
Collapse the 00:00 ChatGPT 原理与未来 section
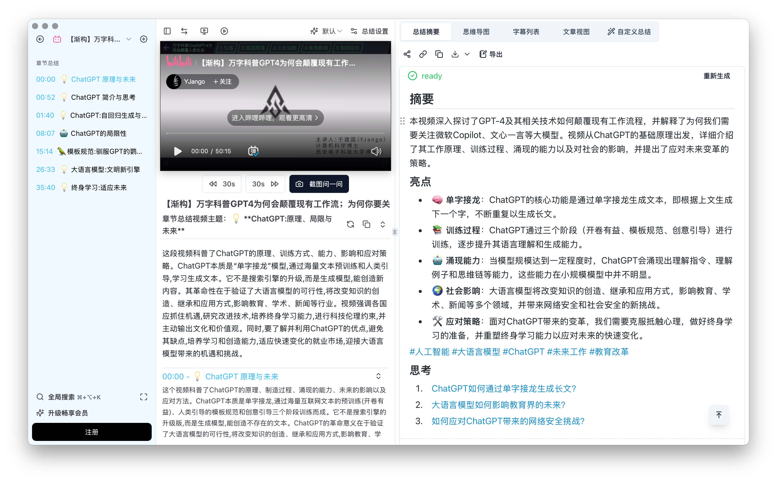(x=378, y=376)
